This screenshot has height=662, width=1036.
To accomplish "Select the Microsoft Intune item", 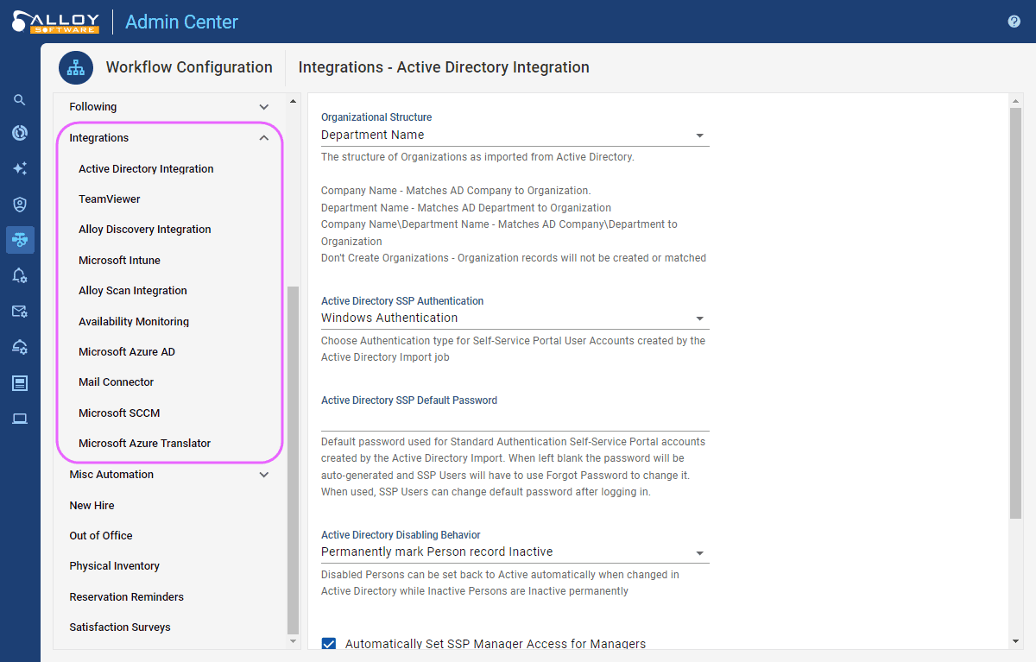I will click(119, 261).
